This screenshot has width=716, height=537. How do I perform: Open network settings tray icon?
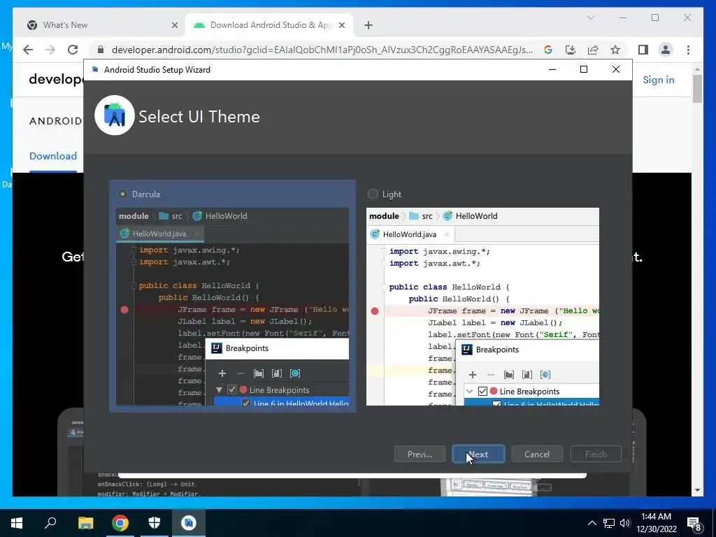[x=609, y=523]
